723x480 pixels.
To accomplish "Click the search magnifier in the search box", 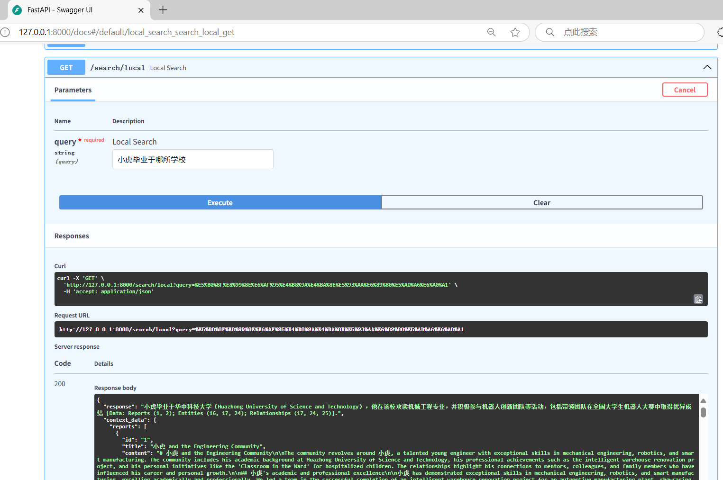I will pos(549,32).
